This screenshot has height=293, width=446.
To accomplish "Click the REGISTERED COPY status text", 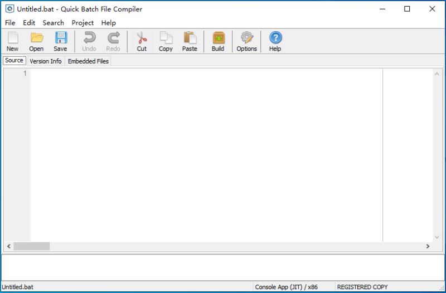I will click(362, 287).
